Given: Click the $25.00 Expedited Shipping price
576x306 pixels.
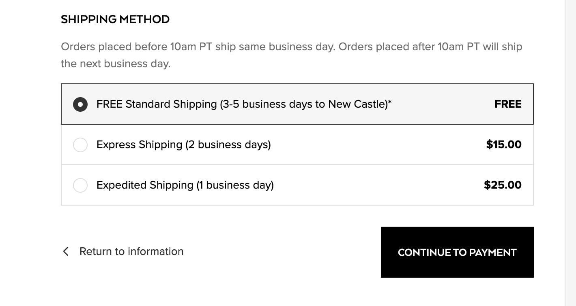Looking at the screenshot, I should click(503, 185).
